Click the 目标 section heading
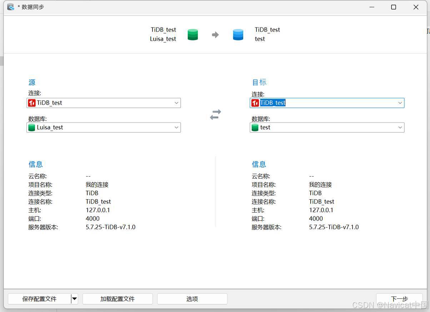The image size is (430, 312). (259, 82)
